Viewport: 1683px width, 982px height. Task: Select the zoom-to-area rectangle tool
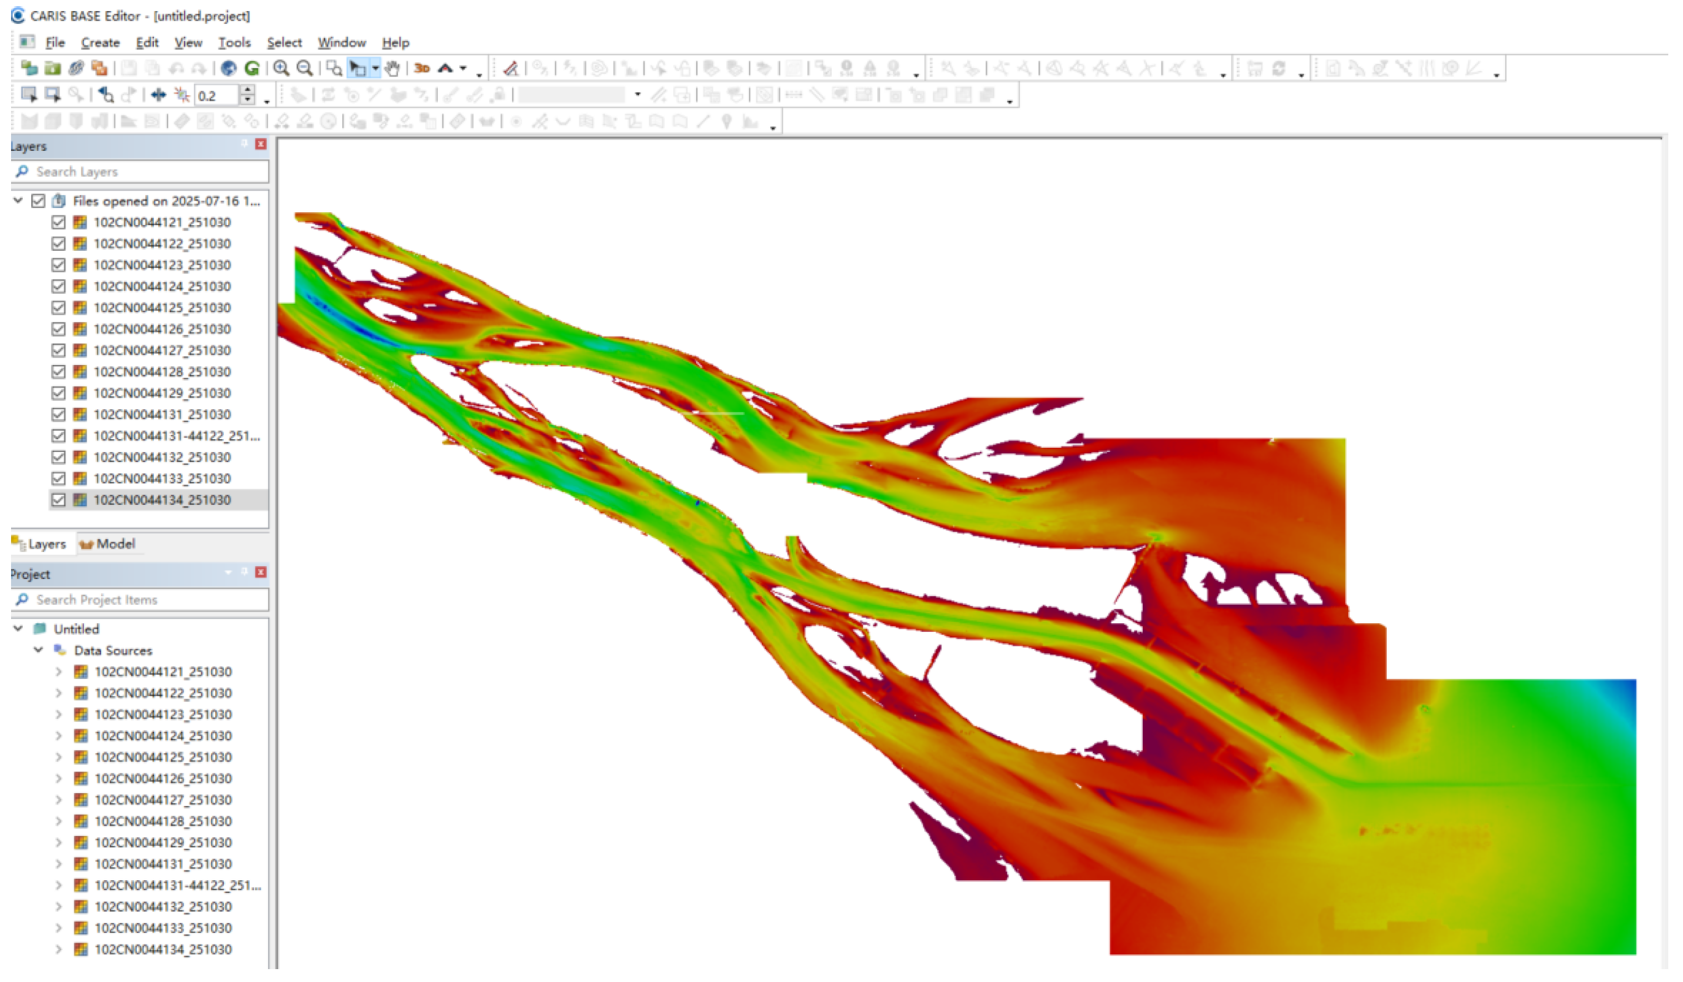(x=334, y=68)
